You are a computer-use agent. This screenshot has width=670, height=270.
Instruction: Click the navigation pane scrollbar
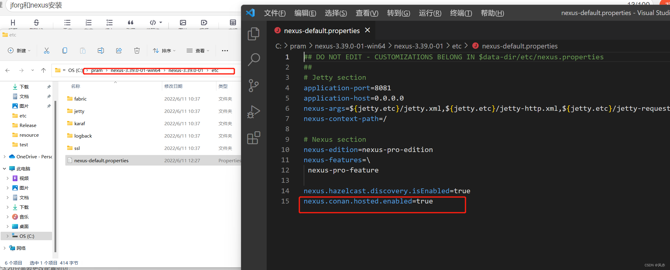coord(55,177)
